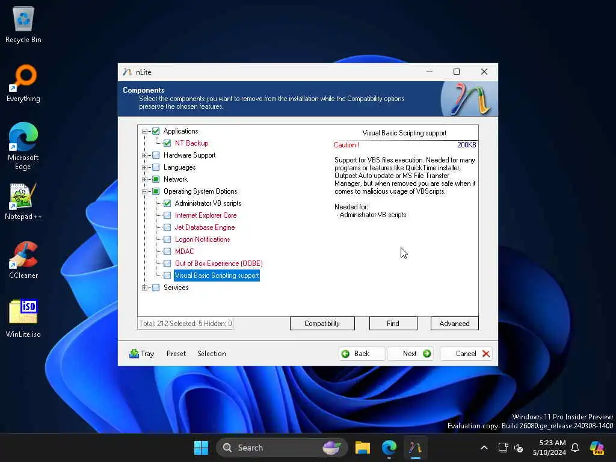Viewport: 616px width, 462px height.
Task: Click the muted volume tray icon
Action: pos(519,448)
